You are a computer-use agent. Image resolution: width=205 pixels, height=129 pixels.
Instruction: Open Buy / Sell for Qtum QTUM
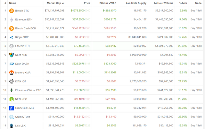pos(196,117)
